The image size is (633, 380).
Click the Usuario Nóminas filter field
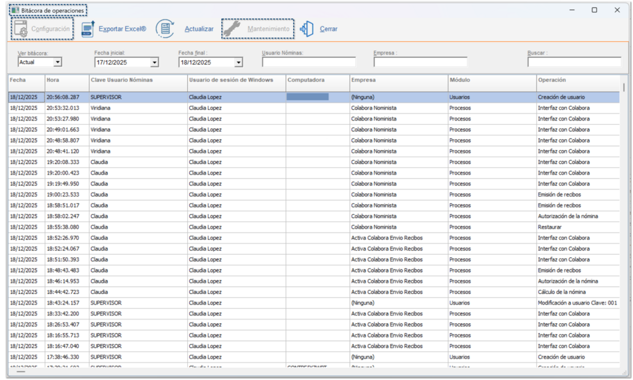(x=309, y=63)
